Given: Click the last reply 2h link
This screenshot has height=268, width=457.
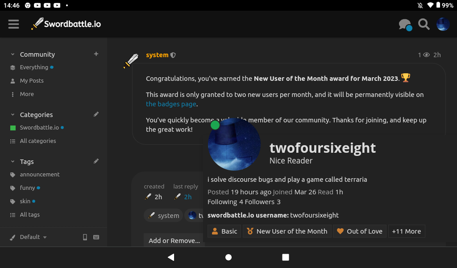Looking at the screenshot, I should 188,197.
